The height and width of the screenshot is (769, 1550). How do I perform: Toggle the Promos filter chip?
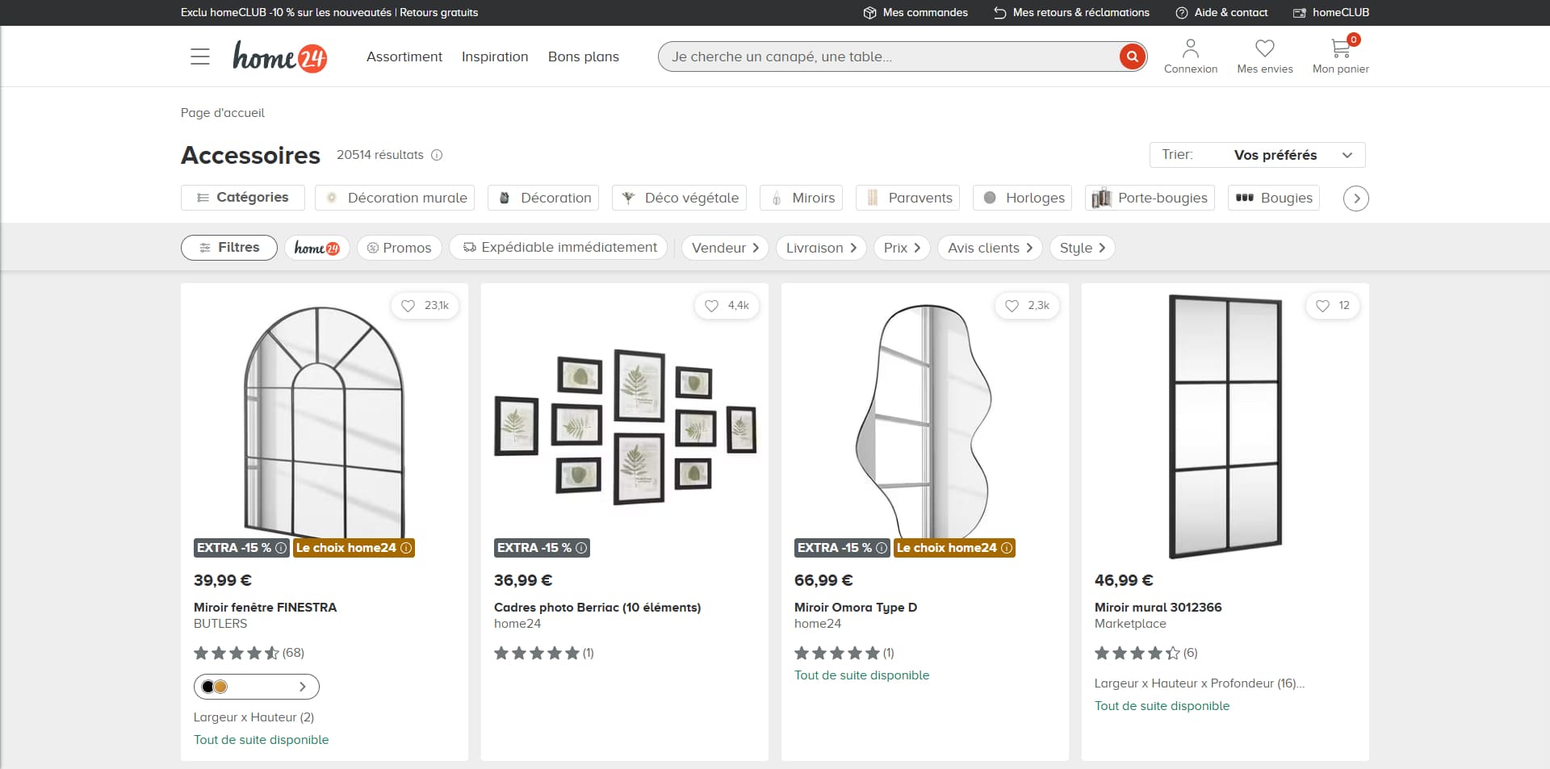click(x=400, y=248)
